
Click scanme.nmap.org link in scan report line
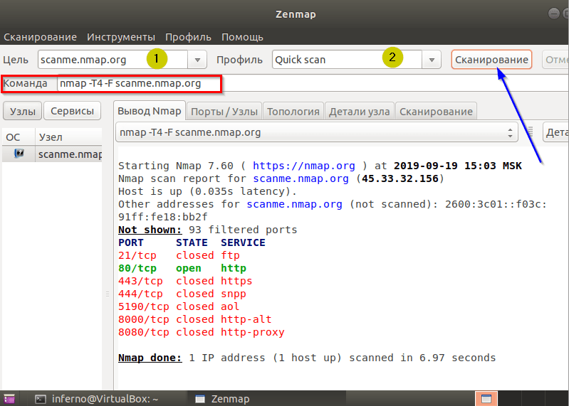(301, 178)
